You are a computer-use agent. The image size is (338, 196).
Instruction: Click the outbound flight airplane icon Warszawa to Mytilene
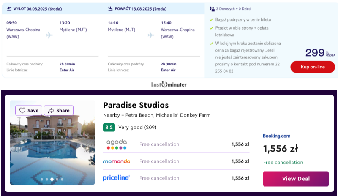pyautogui.click(x=49, y=35)
